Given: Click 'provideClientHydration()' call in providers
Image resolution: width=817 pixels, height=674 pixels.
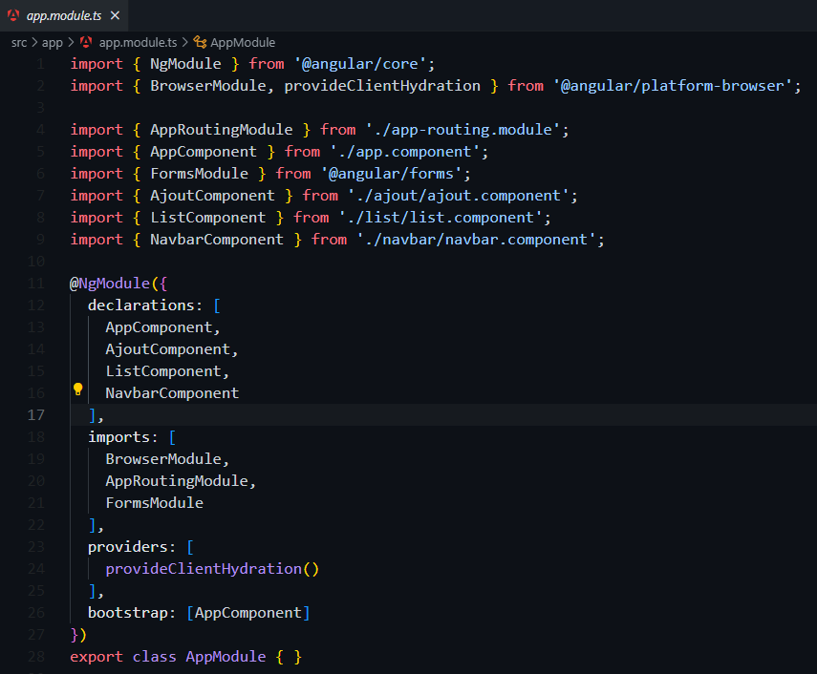Looking at the screenshot, I should (x=212, y=569).
